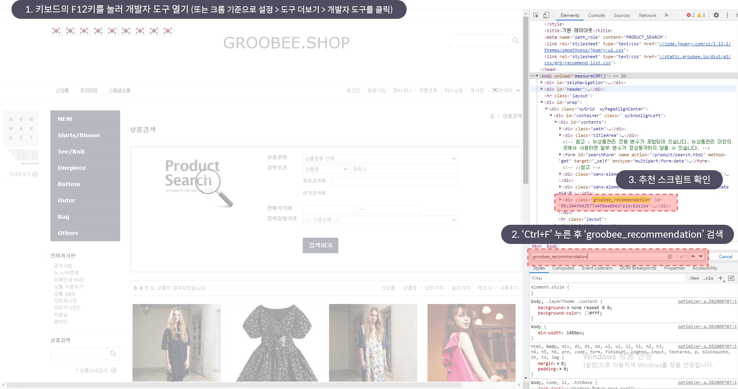Open DevTools settings gear
The width and height of the screenshot is (738, 389).
pyautogui.click(x=716, y=15)
